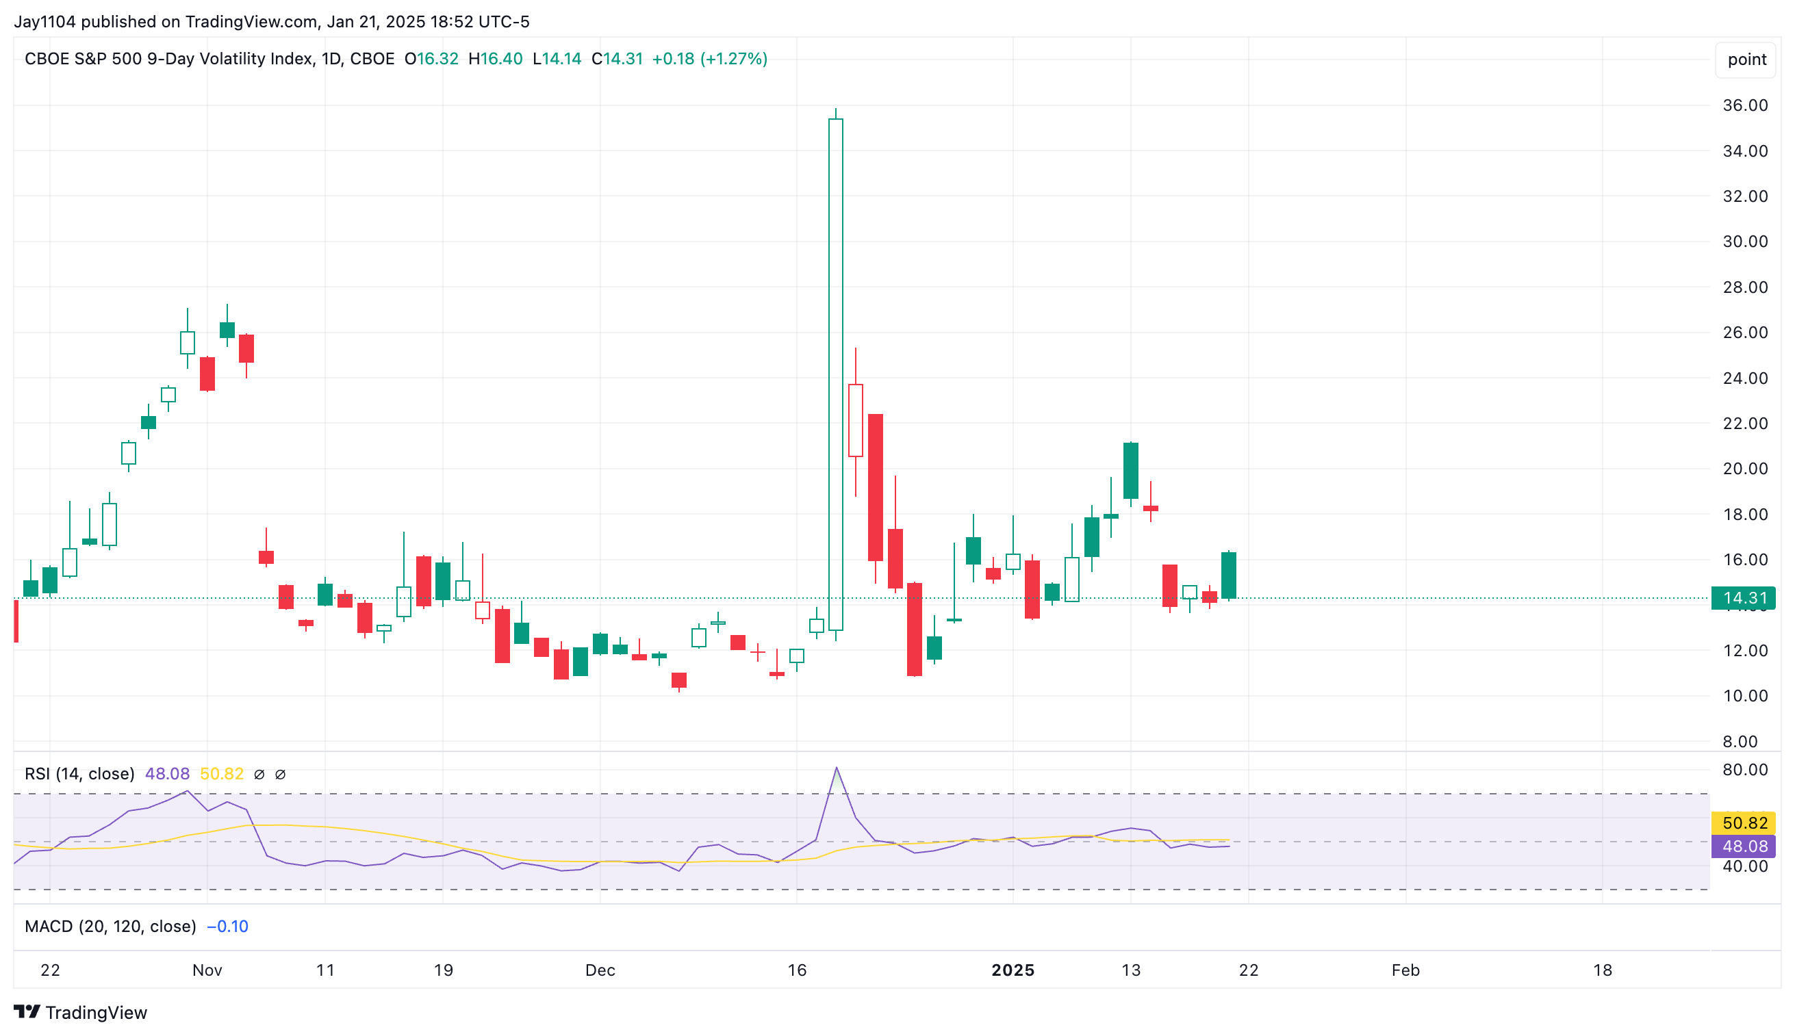Click the 12.00 price axis label
The width and height of the screenshot is (1795, 1036).
pos(1745,650)
